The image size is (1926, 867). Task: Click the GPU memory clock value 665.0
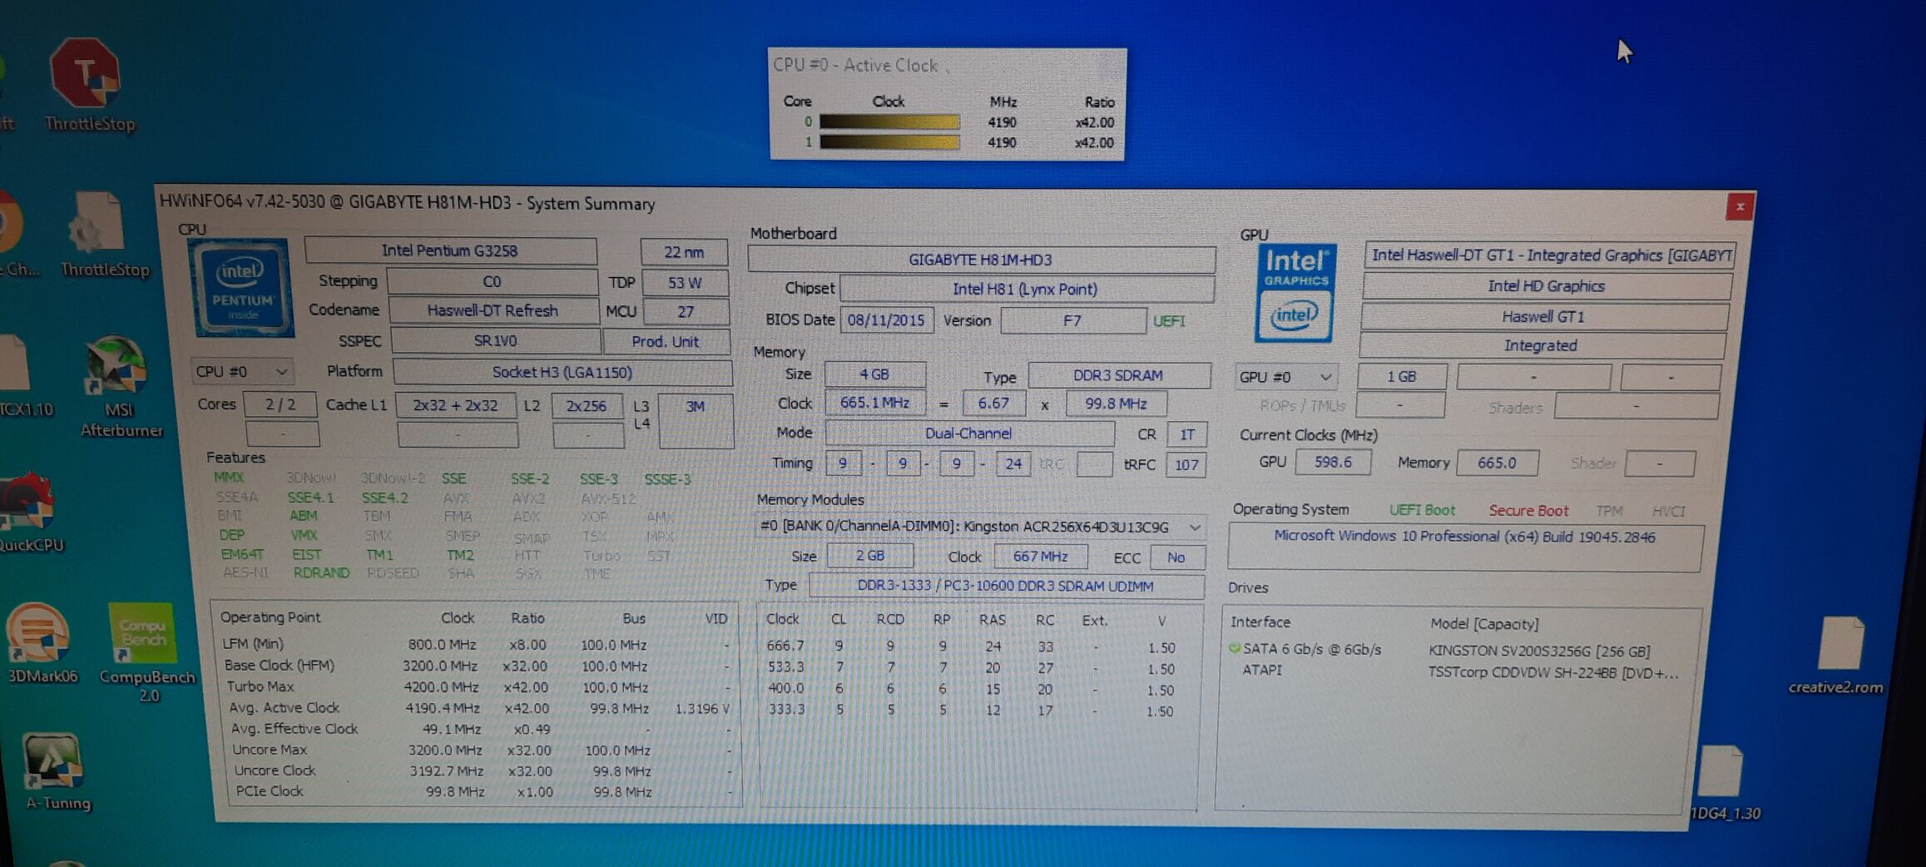coord(1497,463)
